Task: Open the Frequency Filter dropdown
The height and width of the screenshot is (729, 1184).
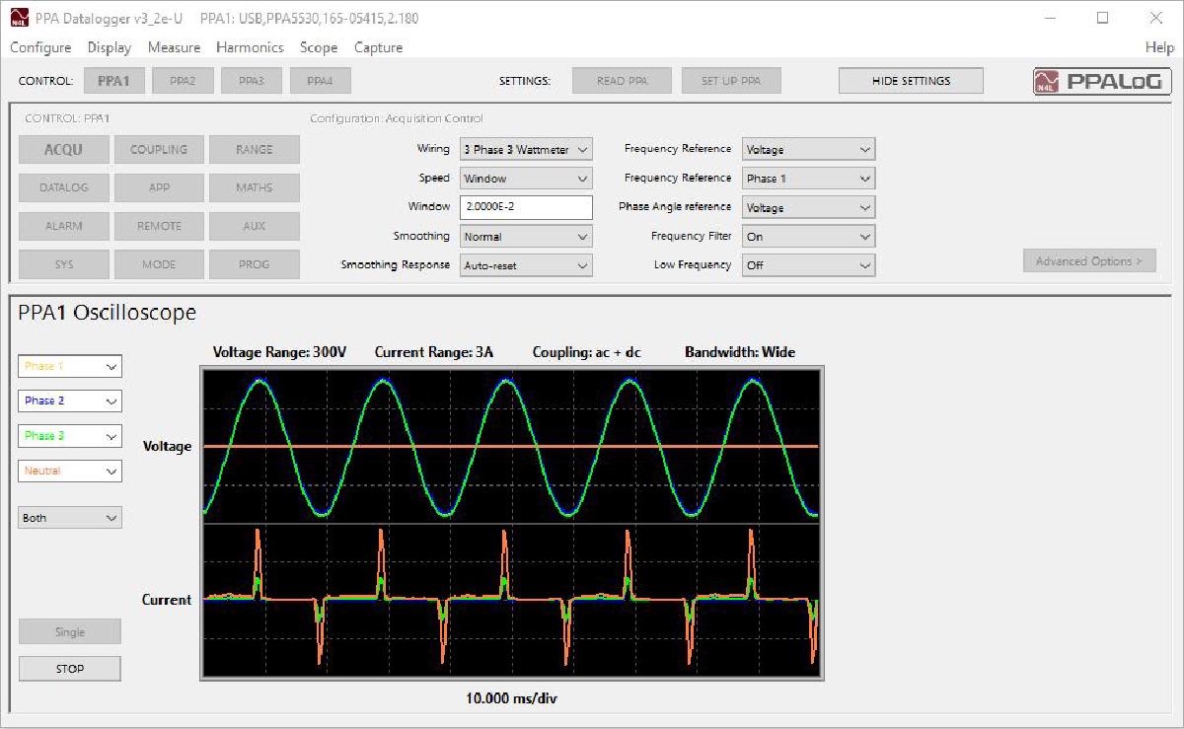Action: coord(808,236)
